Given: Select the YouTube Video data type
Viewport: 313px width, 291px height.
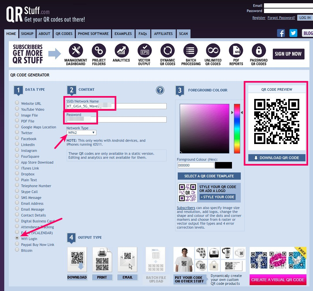Looking at the screenshot, I should click(x=17, y=108).
